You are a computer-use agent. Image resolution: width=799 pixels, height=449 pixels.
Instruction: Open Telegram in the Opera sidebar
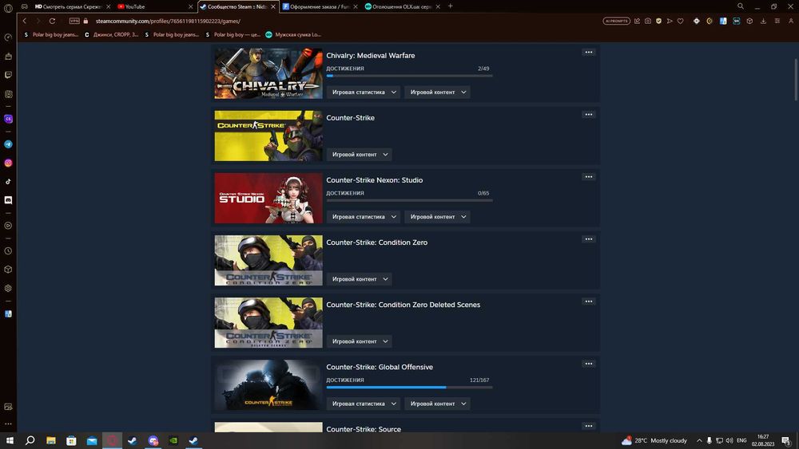click(8, 144)
